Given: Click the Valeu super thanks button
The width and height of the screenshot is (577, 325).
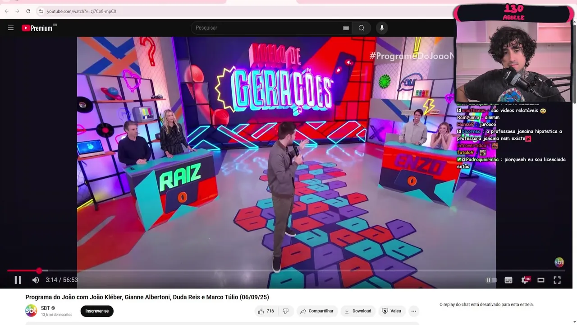Looking at the screenshot, I should 392,311.
